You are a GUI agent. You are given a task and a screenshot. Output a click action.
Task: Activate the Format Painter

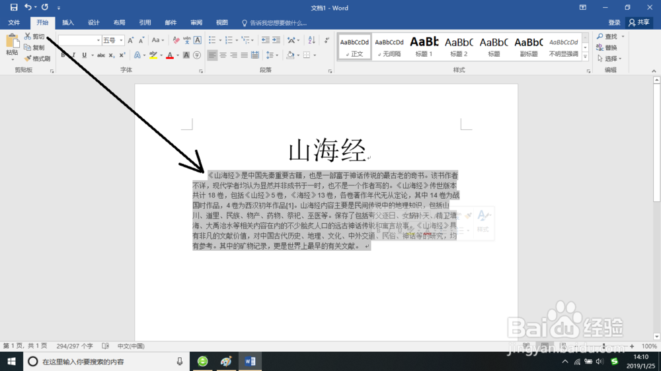pos(38,59)
